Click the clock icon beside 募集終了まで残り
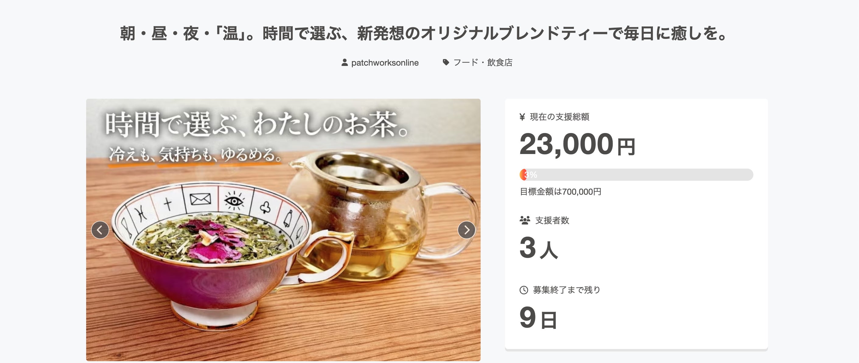 click(x=524, y=290)
